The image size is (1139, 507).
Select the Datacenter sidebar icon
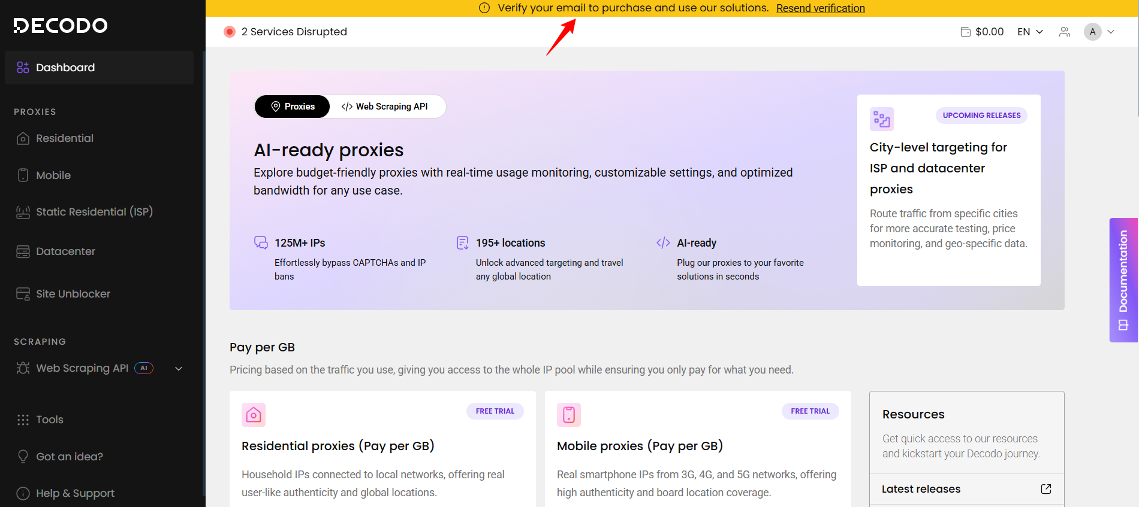(x=23, y=251)
